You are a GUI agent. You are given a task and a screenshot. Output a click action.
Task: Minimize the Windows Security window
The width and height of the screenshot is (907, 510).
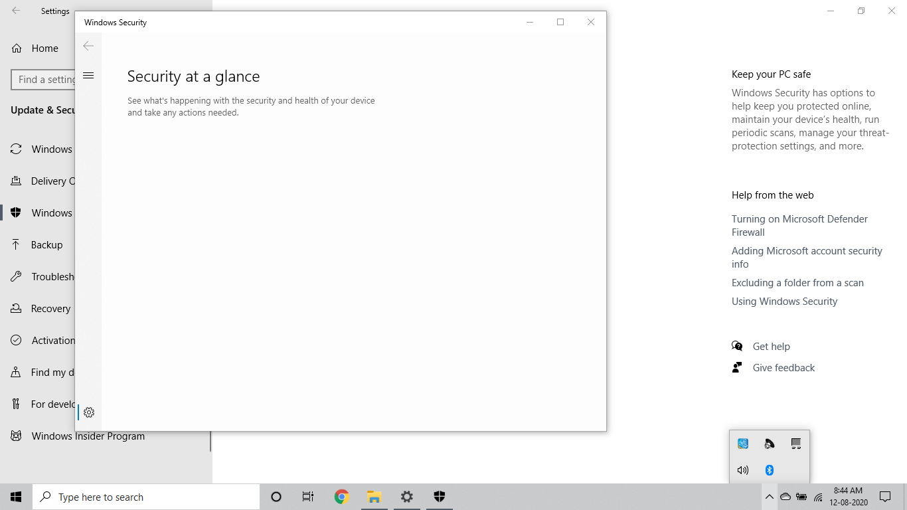point(530,22)
